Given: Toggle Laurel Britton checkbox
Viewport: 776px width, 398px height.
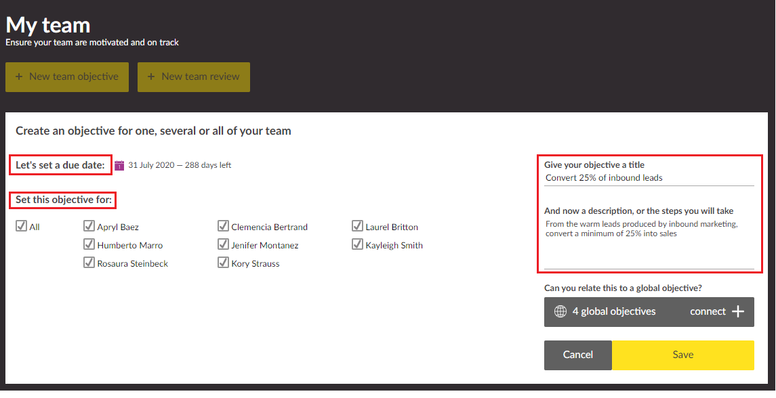Looking at the screenshot, I should 357,227.
